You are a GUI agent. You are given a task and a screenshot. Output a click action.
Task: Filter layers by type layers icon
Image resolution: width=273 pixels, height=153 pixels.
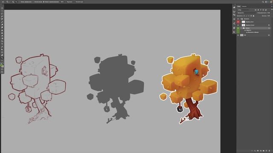(x=261, y=10)
